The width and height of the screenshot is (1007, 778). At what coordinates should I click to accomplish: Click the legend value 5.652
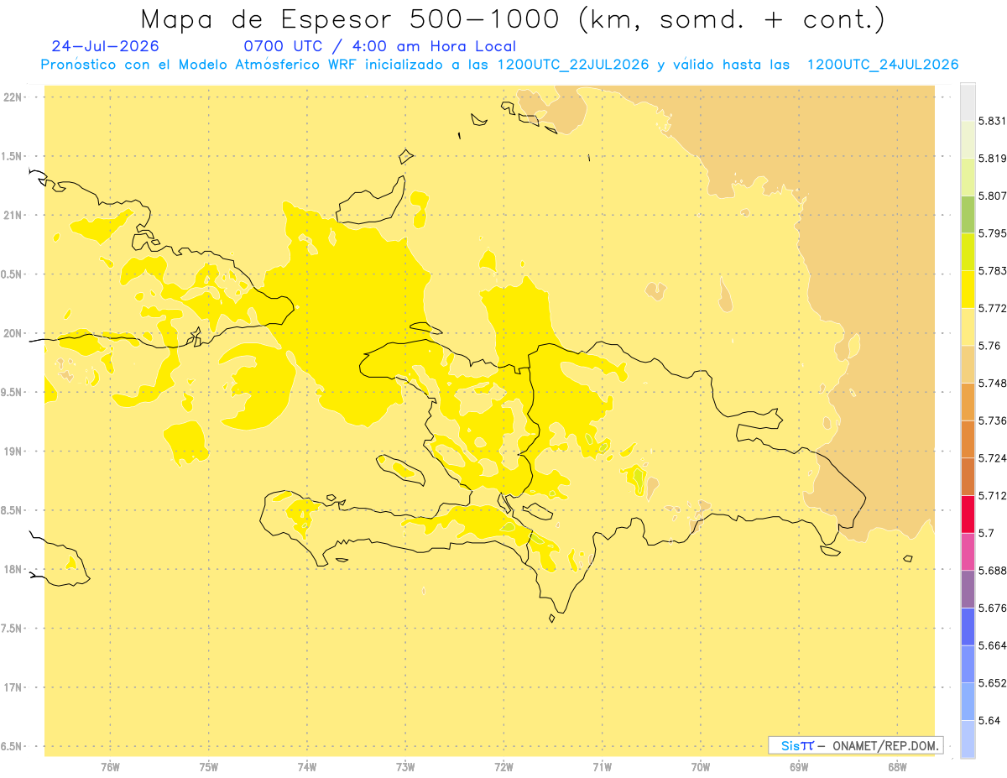(x=992, y=683)
